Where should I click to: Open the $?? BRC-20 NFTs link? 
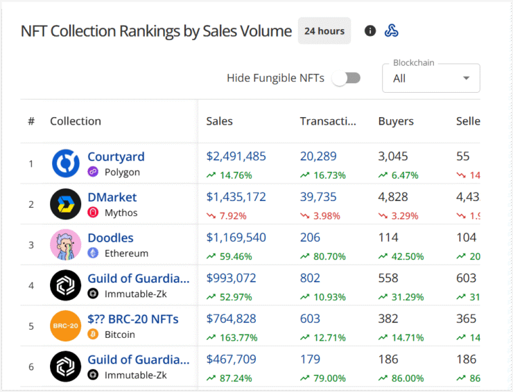pos(133,319)
